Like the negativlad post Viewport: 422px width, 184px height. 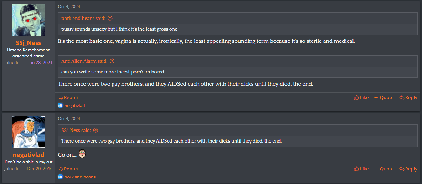tap(361, 169)
